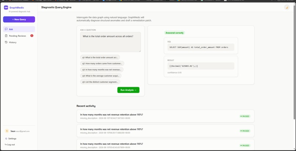Open the activity entry timestamped 18:54:27
Viewport: 296px width, 151px height.
(x=165, y=116)
